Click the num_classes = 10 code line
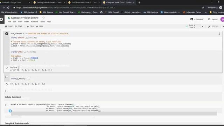The height and width of the screenshot is (126, 224). [x=40, y=34]
